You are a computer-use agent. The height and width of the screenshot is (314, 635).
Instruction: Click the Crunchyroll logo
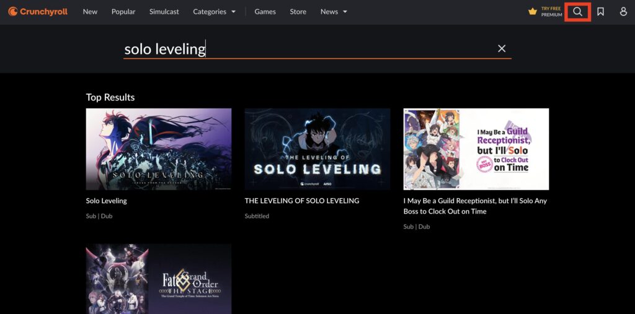click(x=38, y=12)
